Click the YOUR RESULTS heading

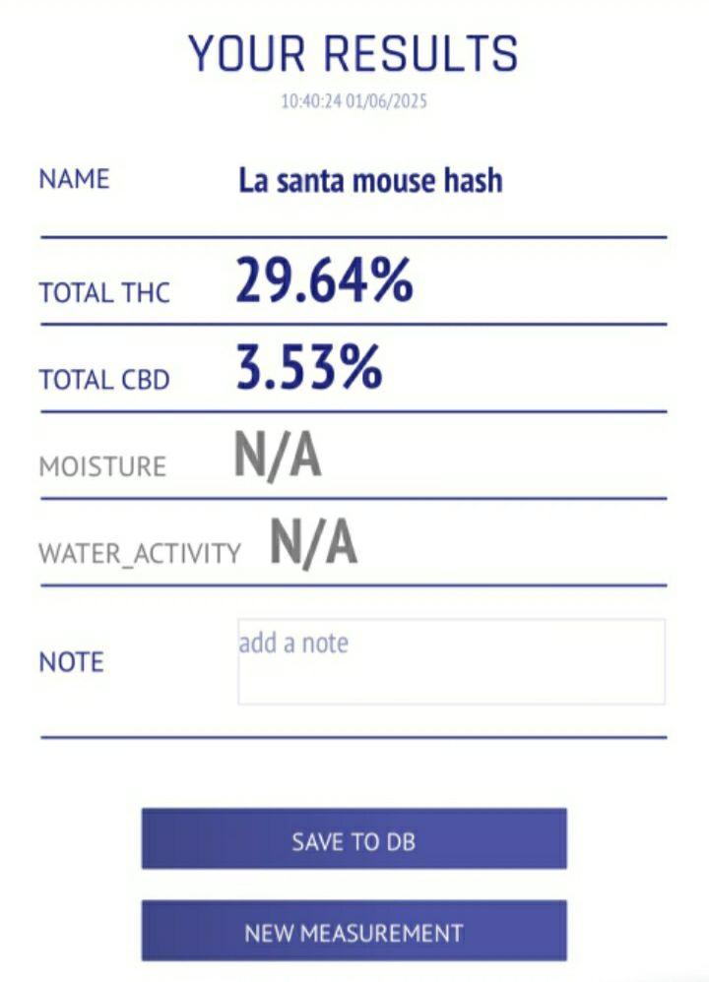click(354, 53)
